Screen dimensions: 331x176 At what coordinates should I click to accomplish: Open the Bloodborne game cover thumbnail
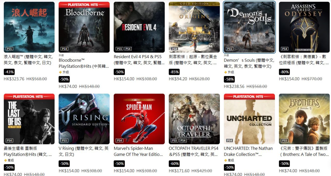(84, 27)
